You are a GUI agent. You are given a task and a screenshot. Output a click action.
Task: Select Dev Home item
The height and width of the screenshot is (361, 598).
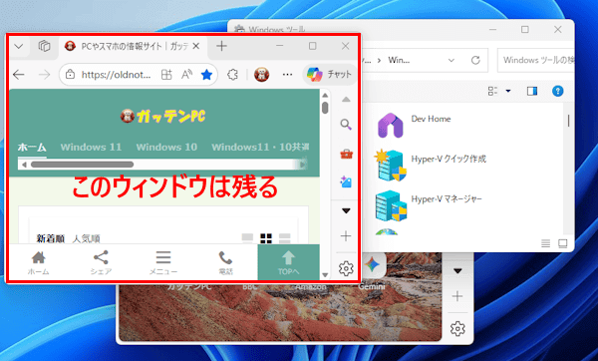click(415, 126)
